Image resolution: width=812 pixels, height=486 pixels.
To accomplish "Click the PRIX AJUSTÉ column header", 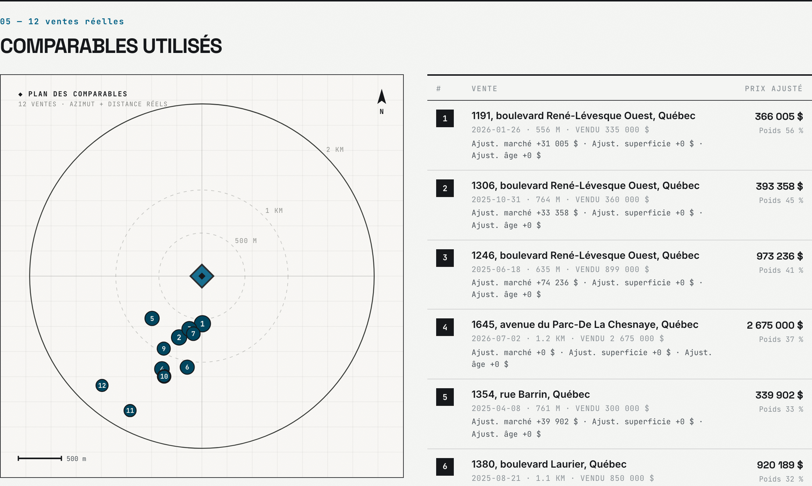I will tap(774, 89).
